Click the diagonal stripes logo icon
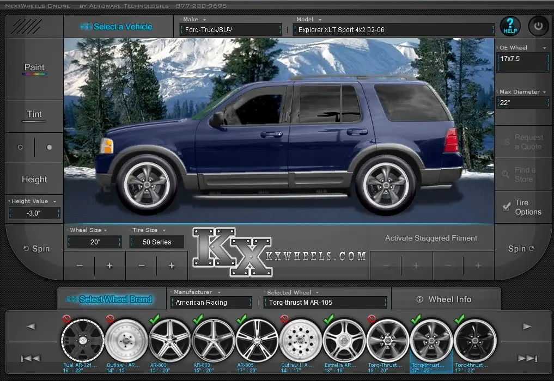 click(x=26, y=27)
